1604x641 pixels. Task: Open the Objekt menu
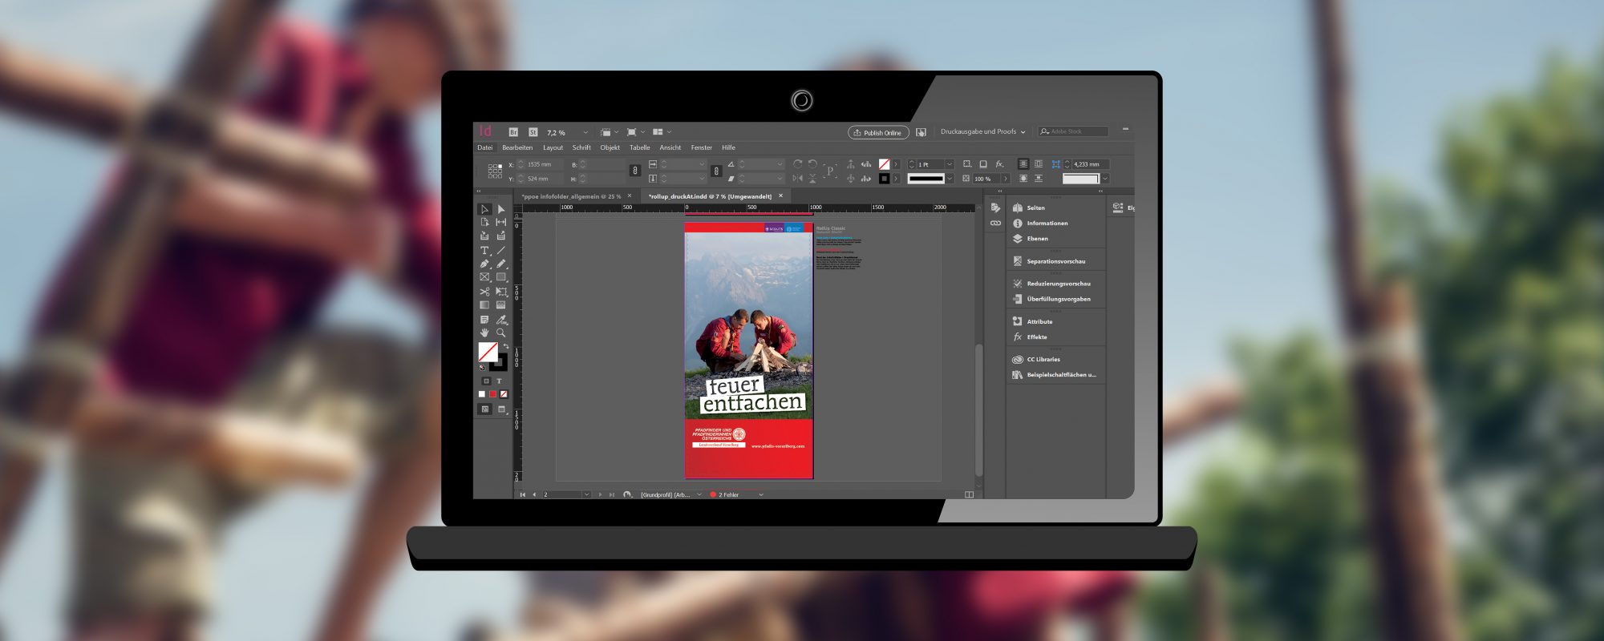(x=610, y=147)
